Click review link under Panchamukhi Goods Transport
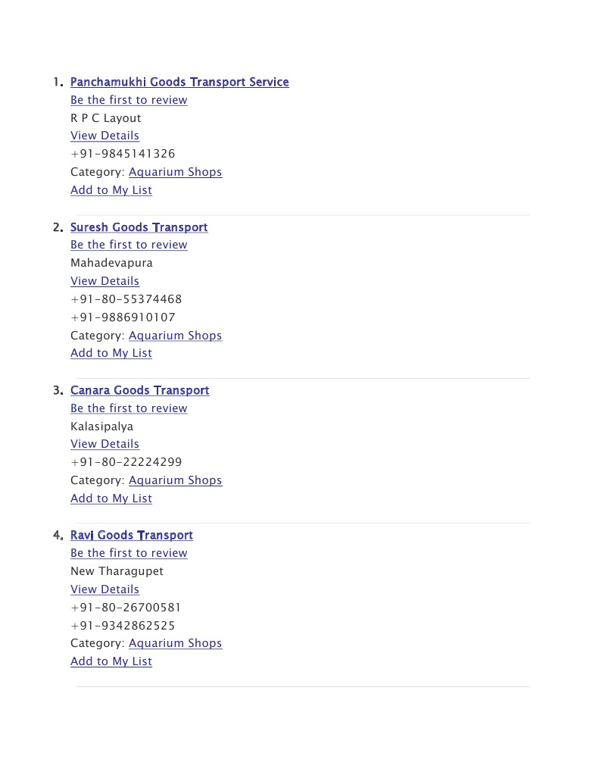Image resolution: width=599 pixels, height=775 pixels. coord(129,100)
